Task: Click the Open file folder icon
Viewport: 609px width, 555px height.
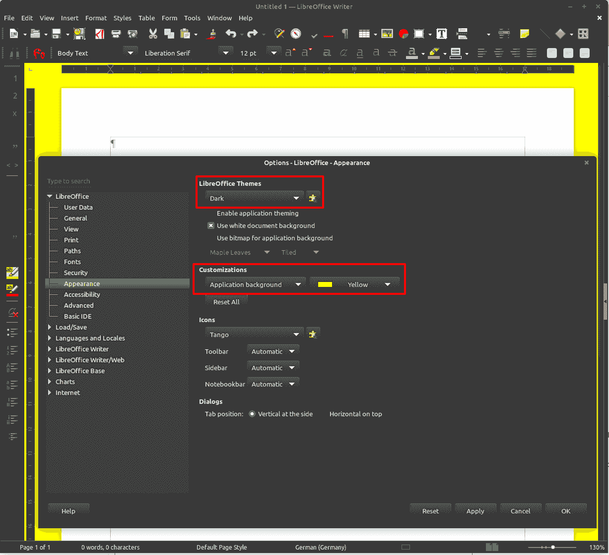Action: (35, 34)
